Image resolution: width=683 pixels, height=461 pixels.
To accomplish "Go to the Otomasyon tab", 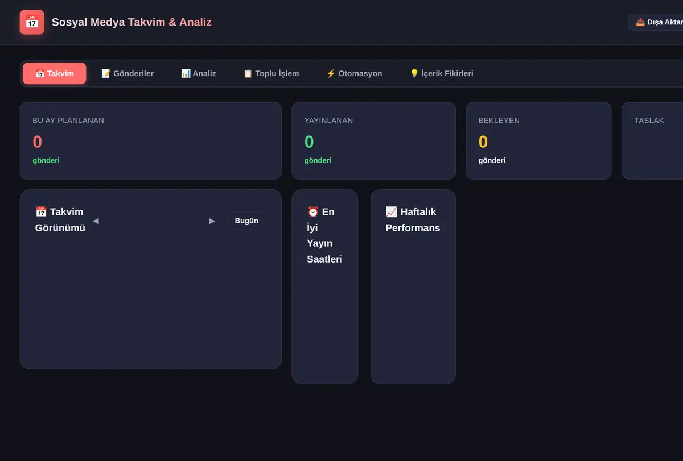I will [x=354, y=73].
